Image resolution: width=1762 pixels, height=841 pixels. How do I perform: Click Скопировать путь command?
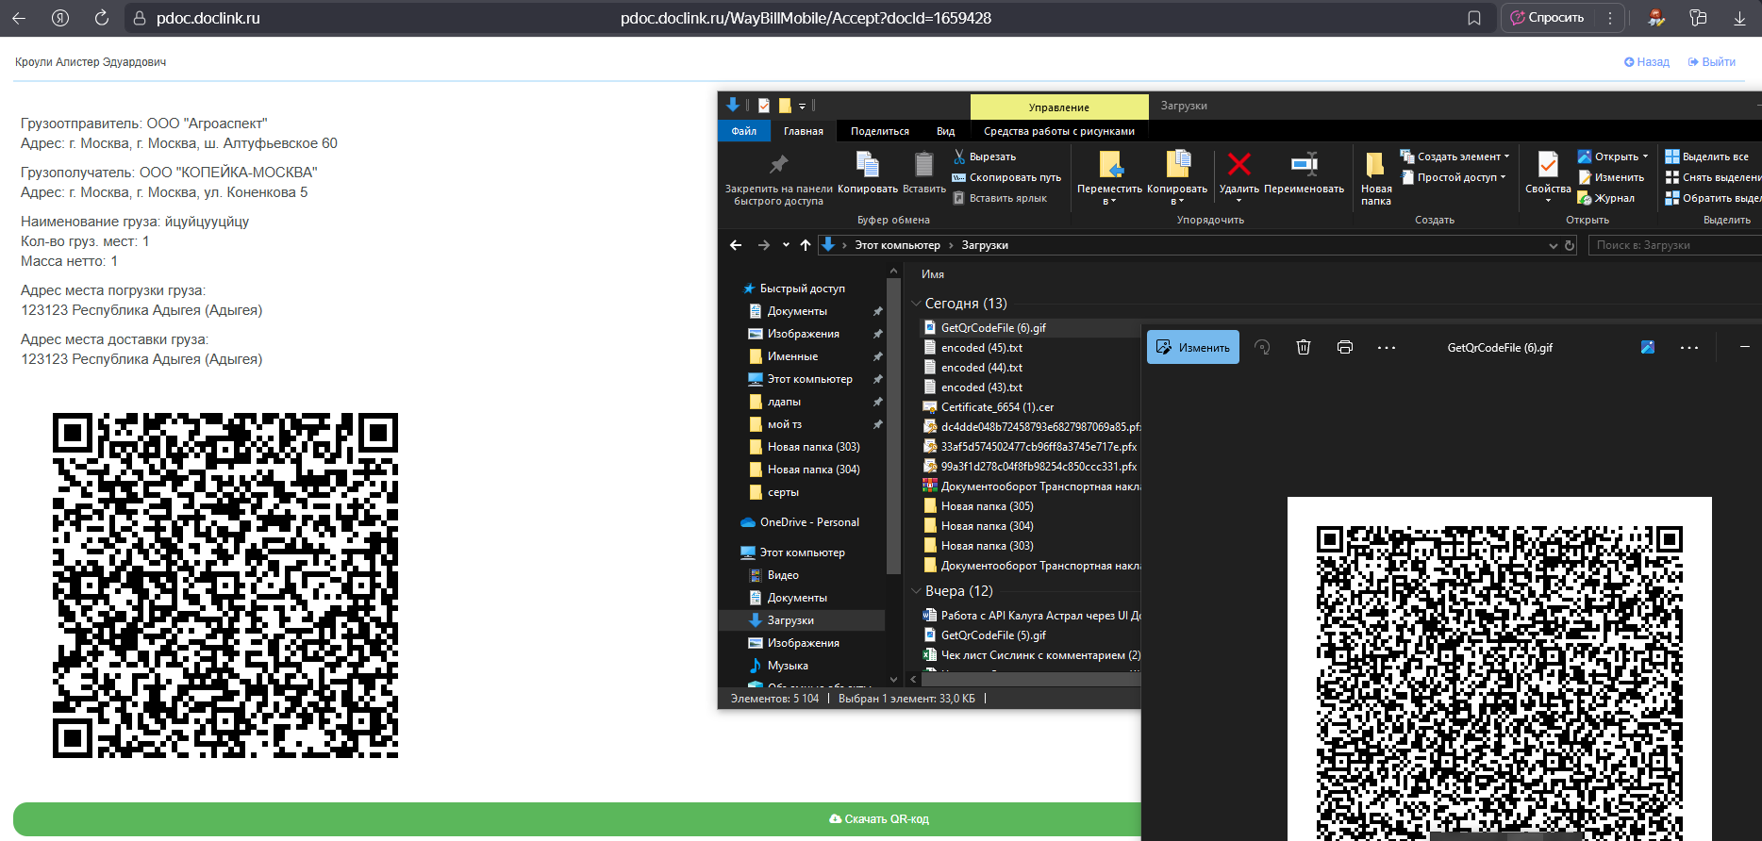[1006, 177]
